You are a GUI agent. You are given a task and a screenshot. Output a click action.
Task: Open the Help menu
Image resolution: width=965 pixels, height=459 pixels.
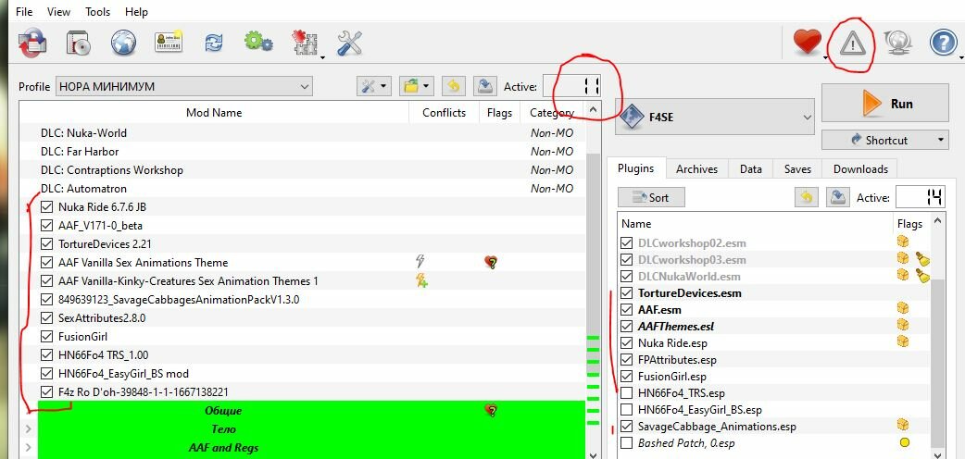coord(136,12)
